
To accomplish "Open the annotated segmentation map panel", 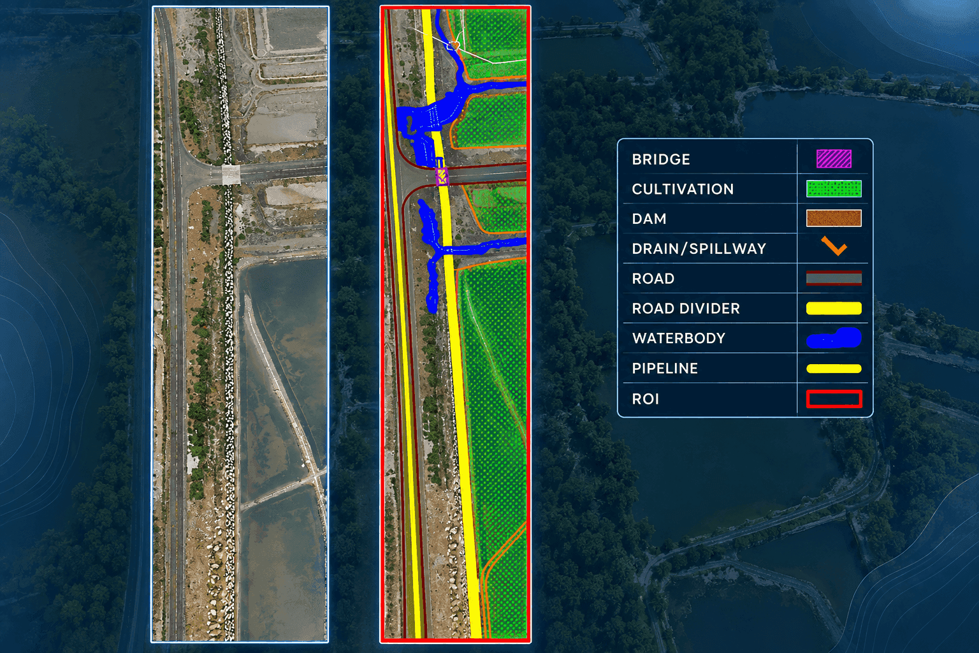I will [455, 323].
